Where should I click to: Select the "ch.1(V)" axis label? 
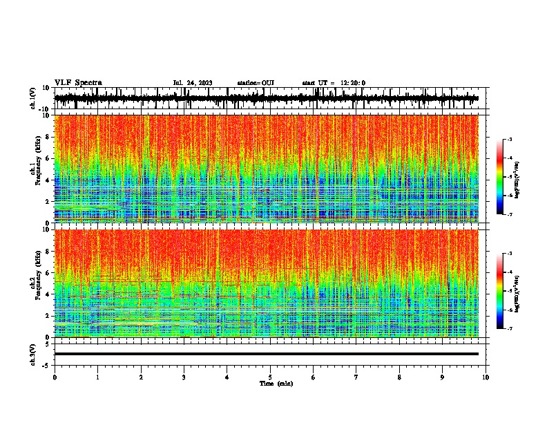point(33,98)
